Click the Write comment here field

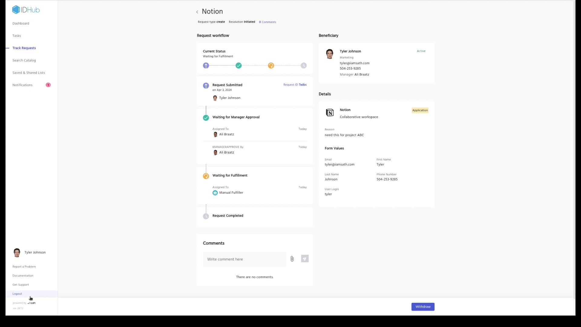coord(245,259)
